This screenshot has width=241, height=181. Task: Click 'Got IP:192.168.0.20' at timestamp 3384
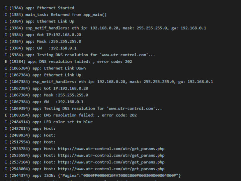pos(43,35)
